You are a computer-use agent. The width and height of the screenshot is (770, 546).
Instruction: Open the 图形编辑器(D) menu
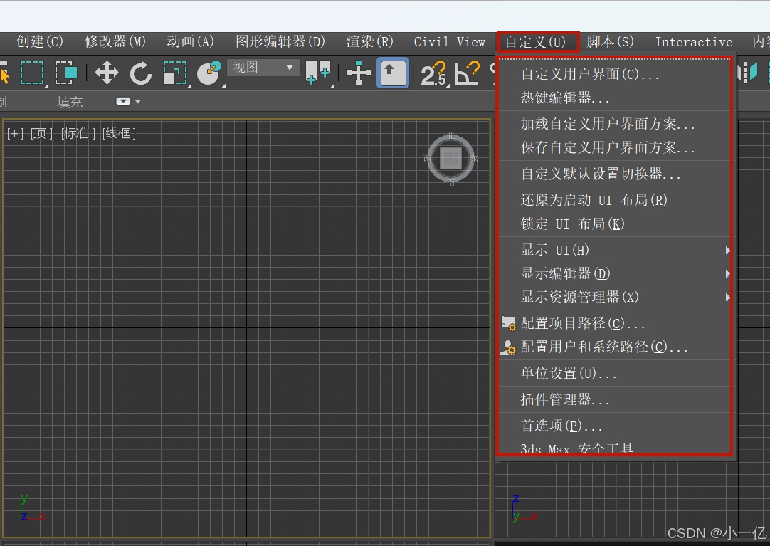280,42
